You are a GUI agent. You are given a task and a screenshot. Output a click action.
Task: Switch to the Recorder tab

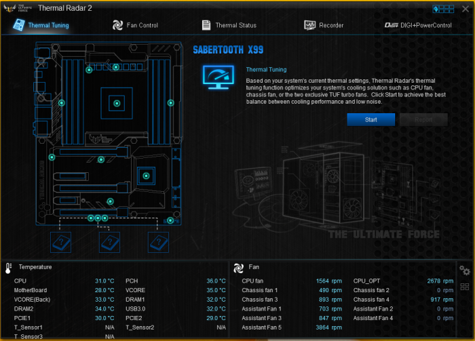click(x=324, y=25)
